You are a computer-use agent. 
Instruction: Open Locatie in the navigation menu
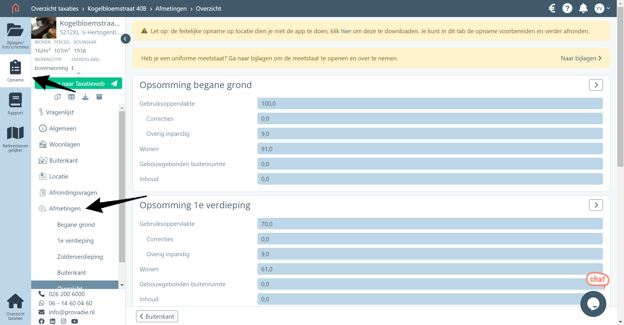coord(54,177)
